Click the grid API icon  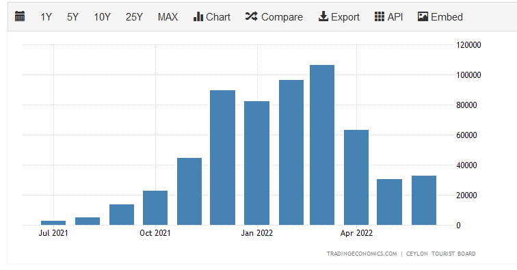coord(379,16)
